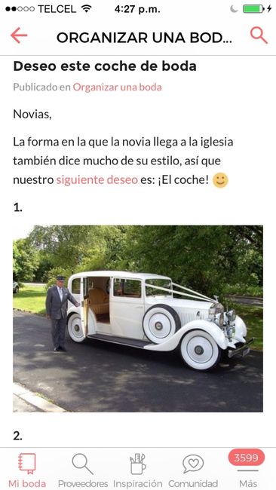Tap the 'Deseo este coche de boda' heading
Image resolution: width=276 pixels, height=490 pixels.
105,66
